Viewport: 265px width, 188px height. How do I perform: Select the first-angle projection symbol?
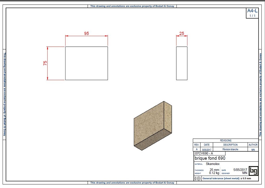[x=198, y=178]
